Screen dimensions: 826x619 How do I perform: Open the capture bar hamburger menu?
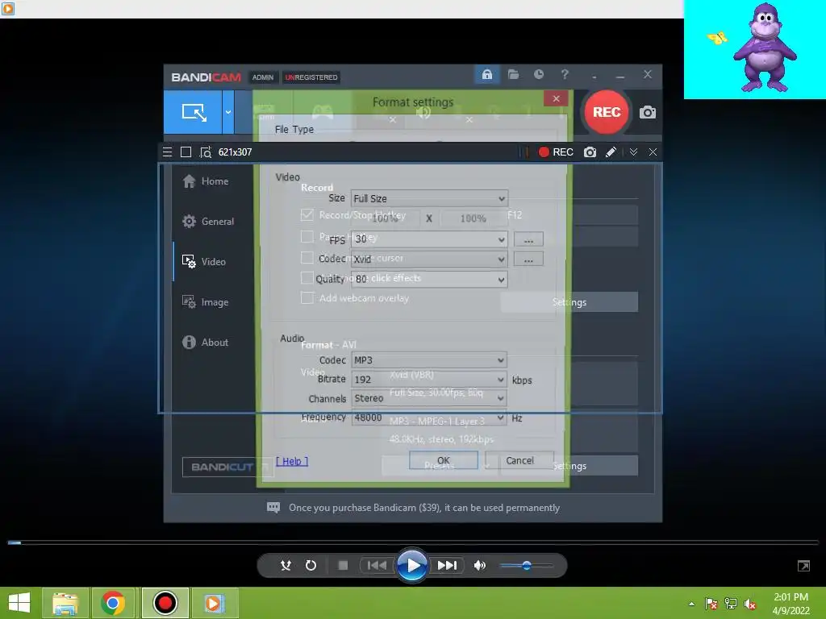click(168, 152)
